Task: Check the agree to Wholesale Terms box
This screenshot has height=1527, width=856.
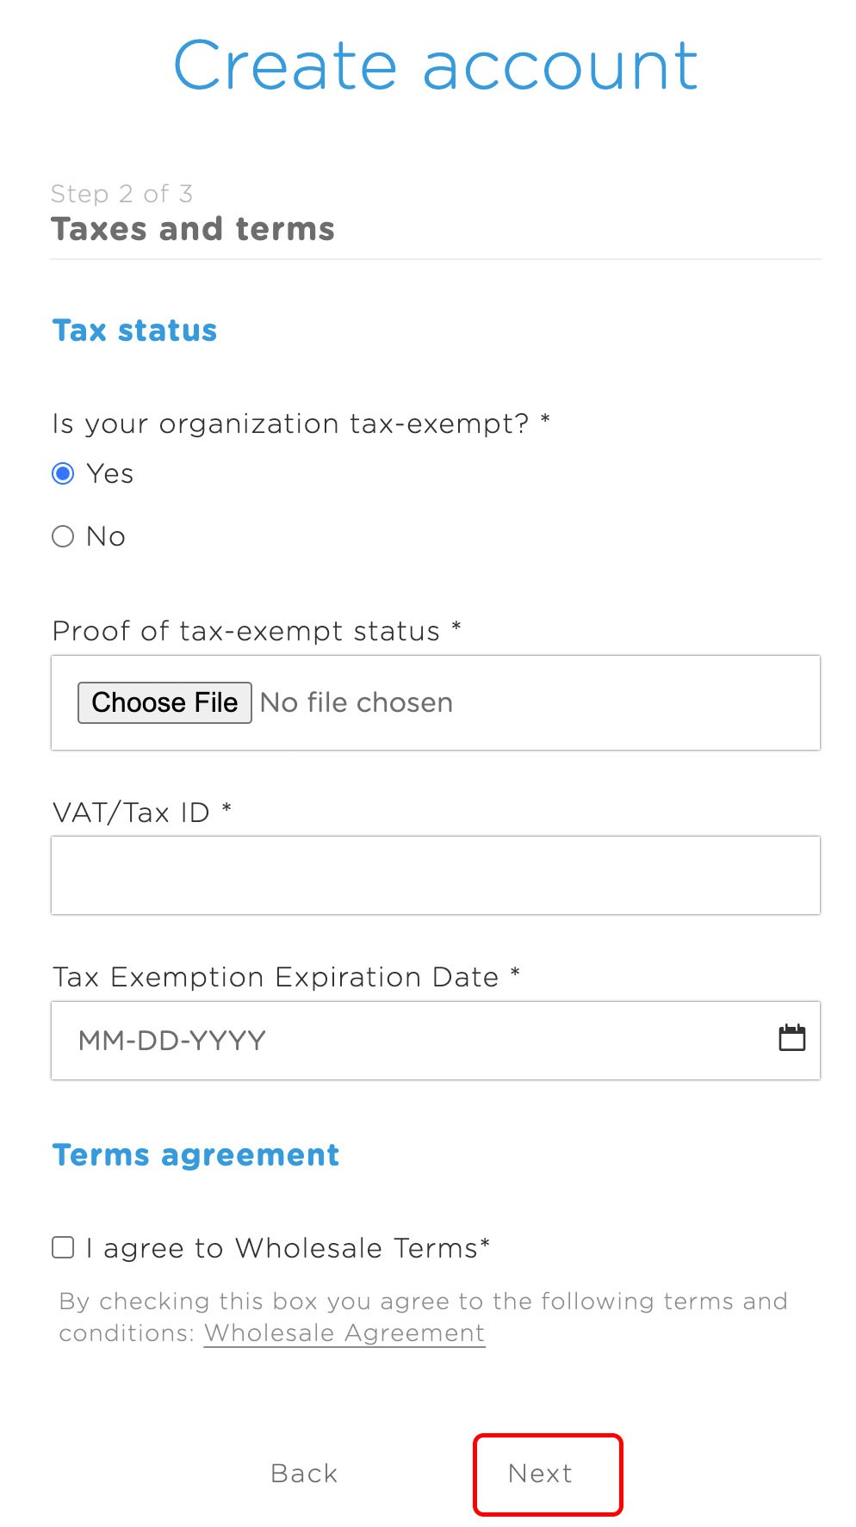Action: point(63,1247)
